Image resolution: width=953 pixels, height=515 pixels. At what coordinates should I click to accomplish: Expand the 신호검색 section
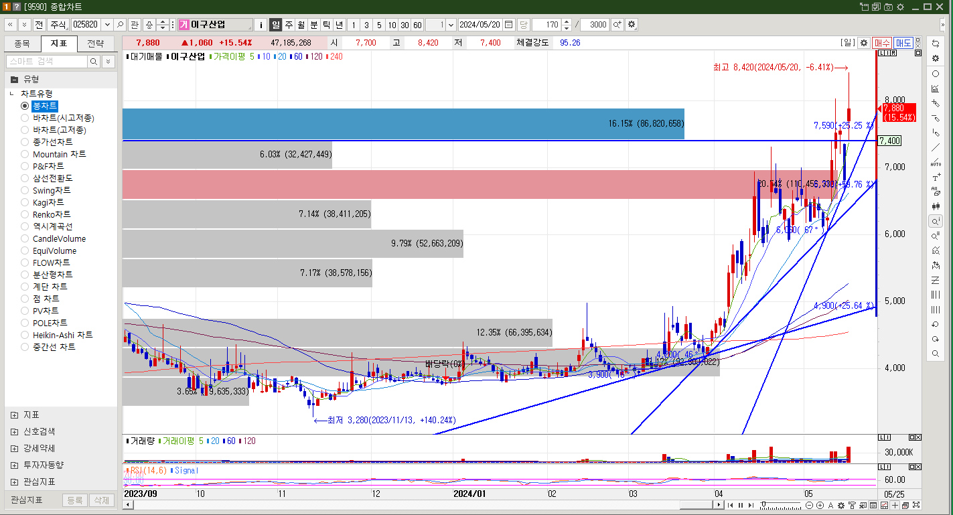15,431
